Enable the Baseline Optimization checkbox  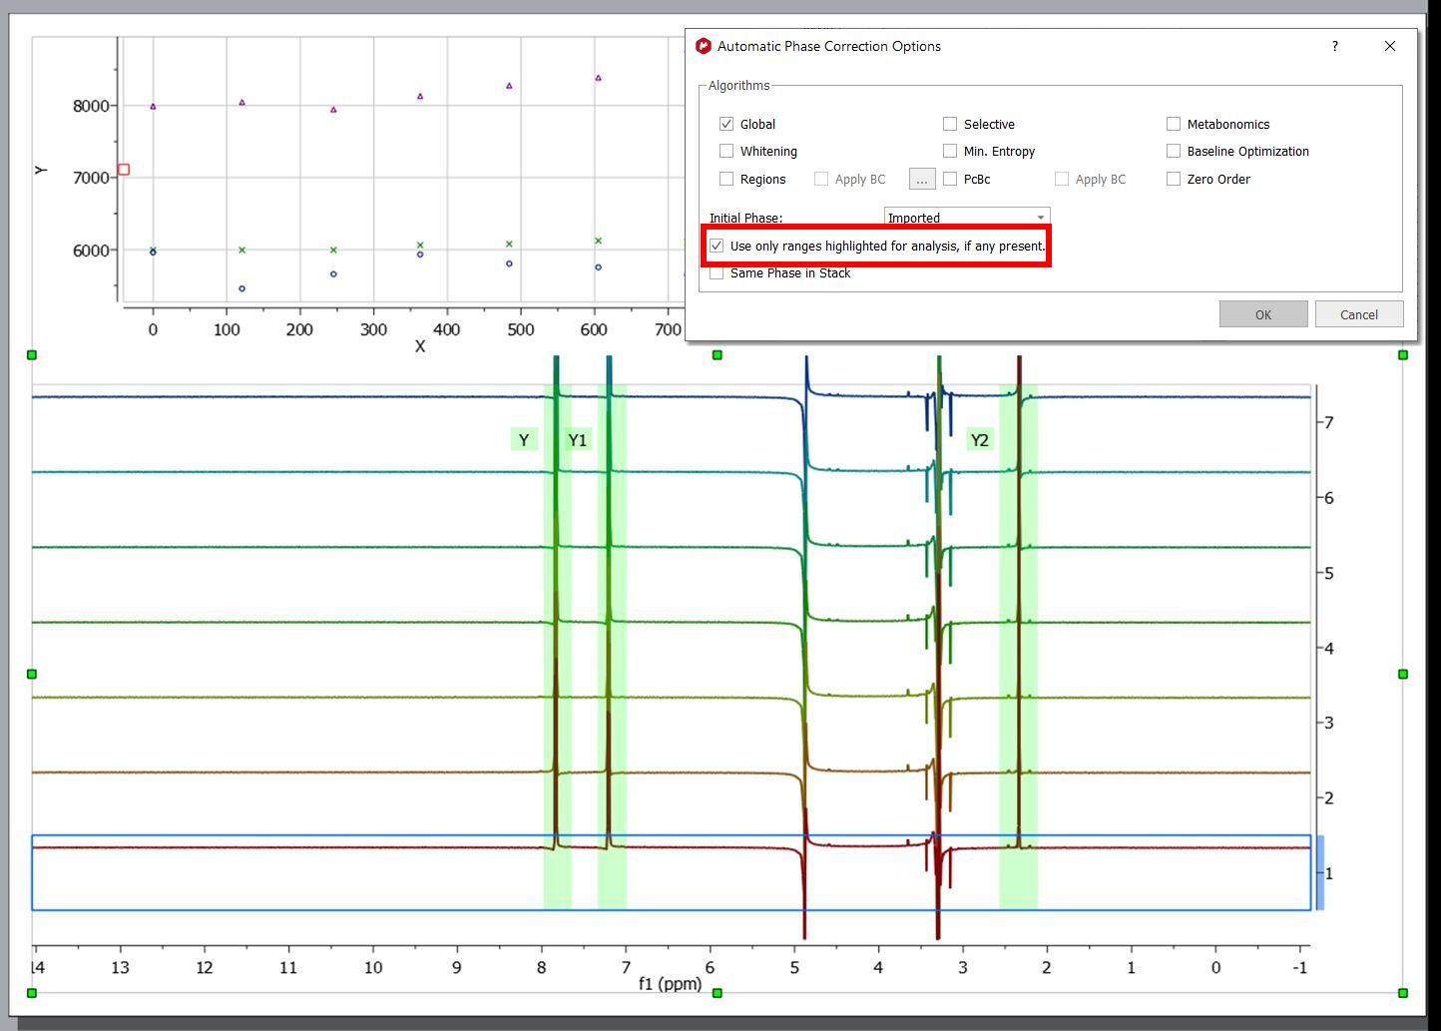(x=1174, y=151)
